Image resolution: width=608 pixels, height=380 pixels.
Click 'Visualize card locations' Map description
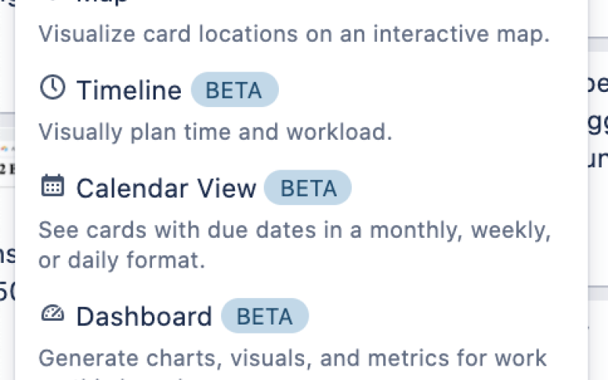294,34
